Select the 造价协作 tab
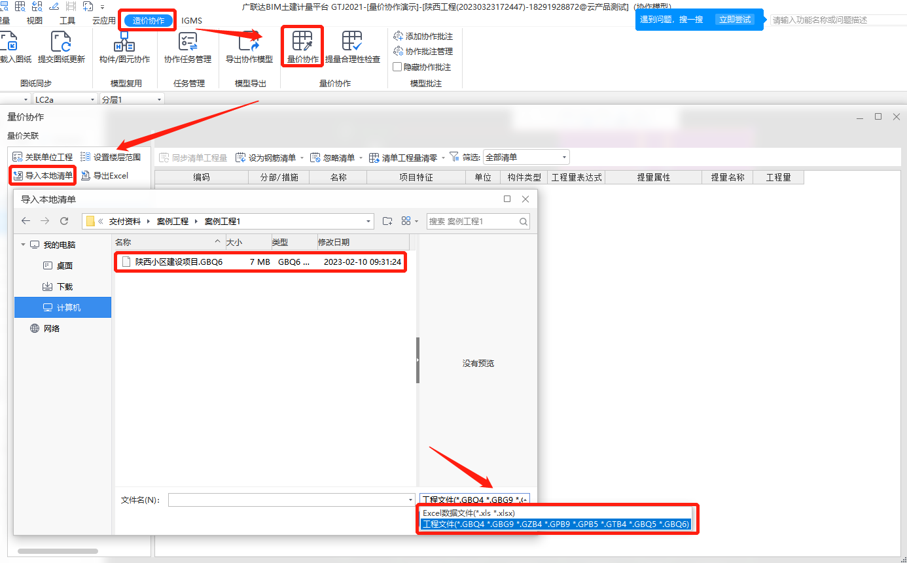Viewport: 907px width, 563px height. coord(149,21)
